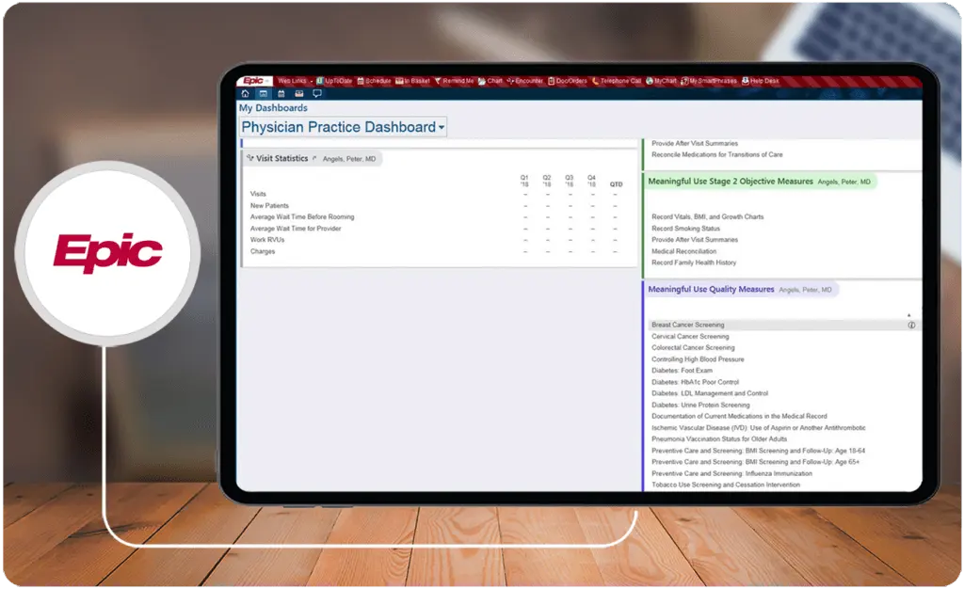Open Meaningful Use Quality Measures title
The image size is (964, 589).
(x=711, y=289)
